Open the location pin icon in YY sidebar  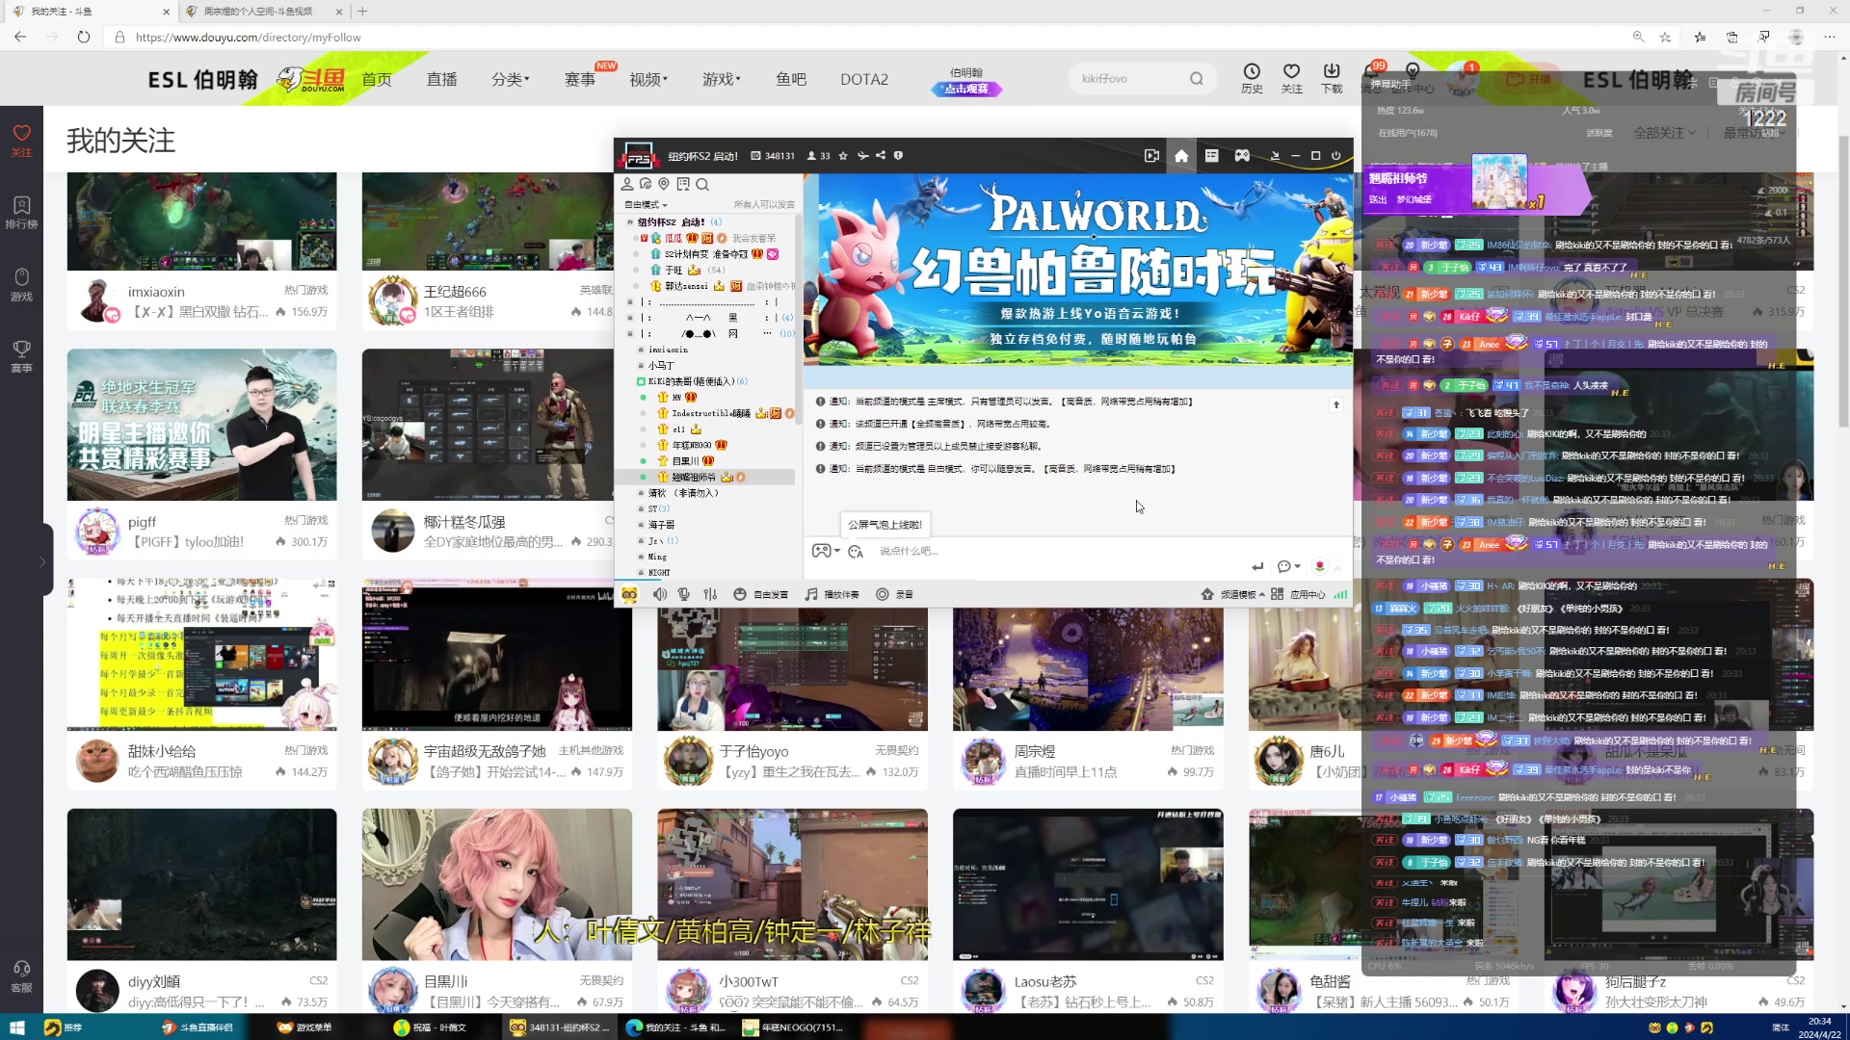click(664, 184)
